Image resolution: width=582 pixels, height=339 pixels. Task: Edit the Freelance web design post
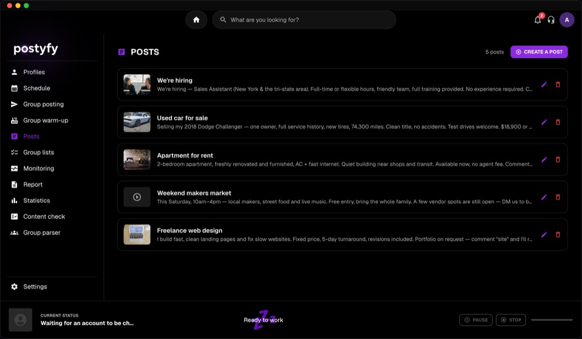544,234
